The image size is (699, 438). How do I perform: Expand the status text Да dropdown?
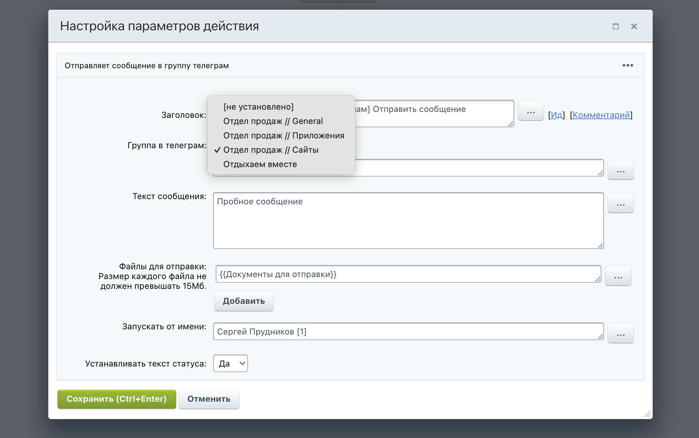pyautogui.click(x=230, y=363)
